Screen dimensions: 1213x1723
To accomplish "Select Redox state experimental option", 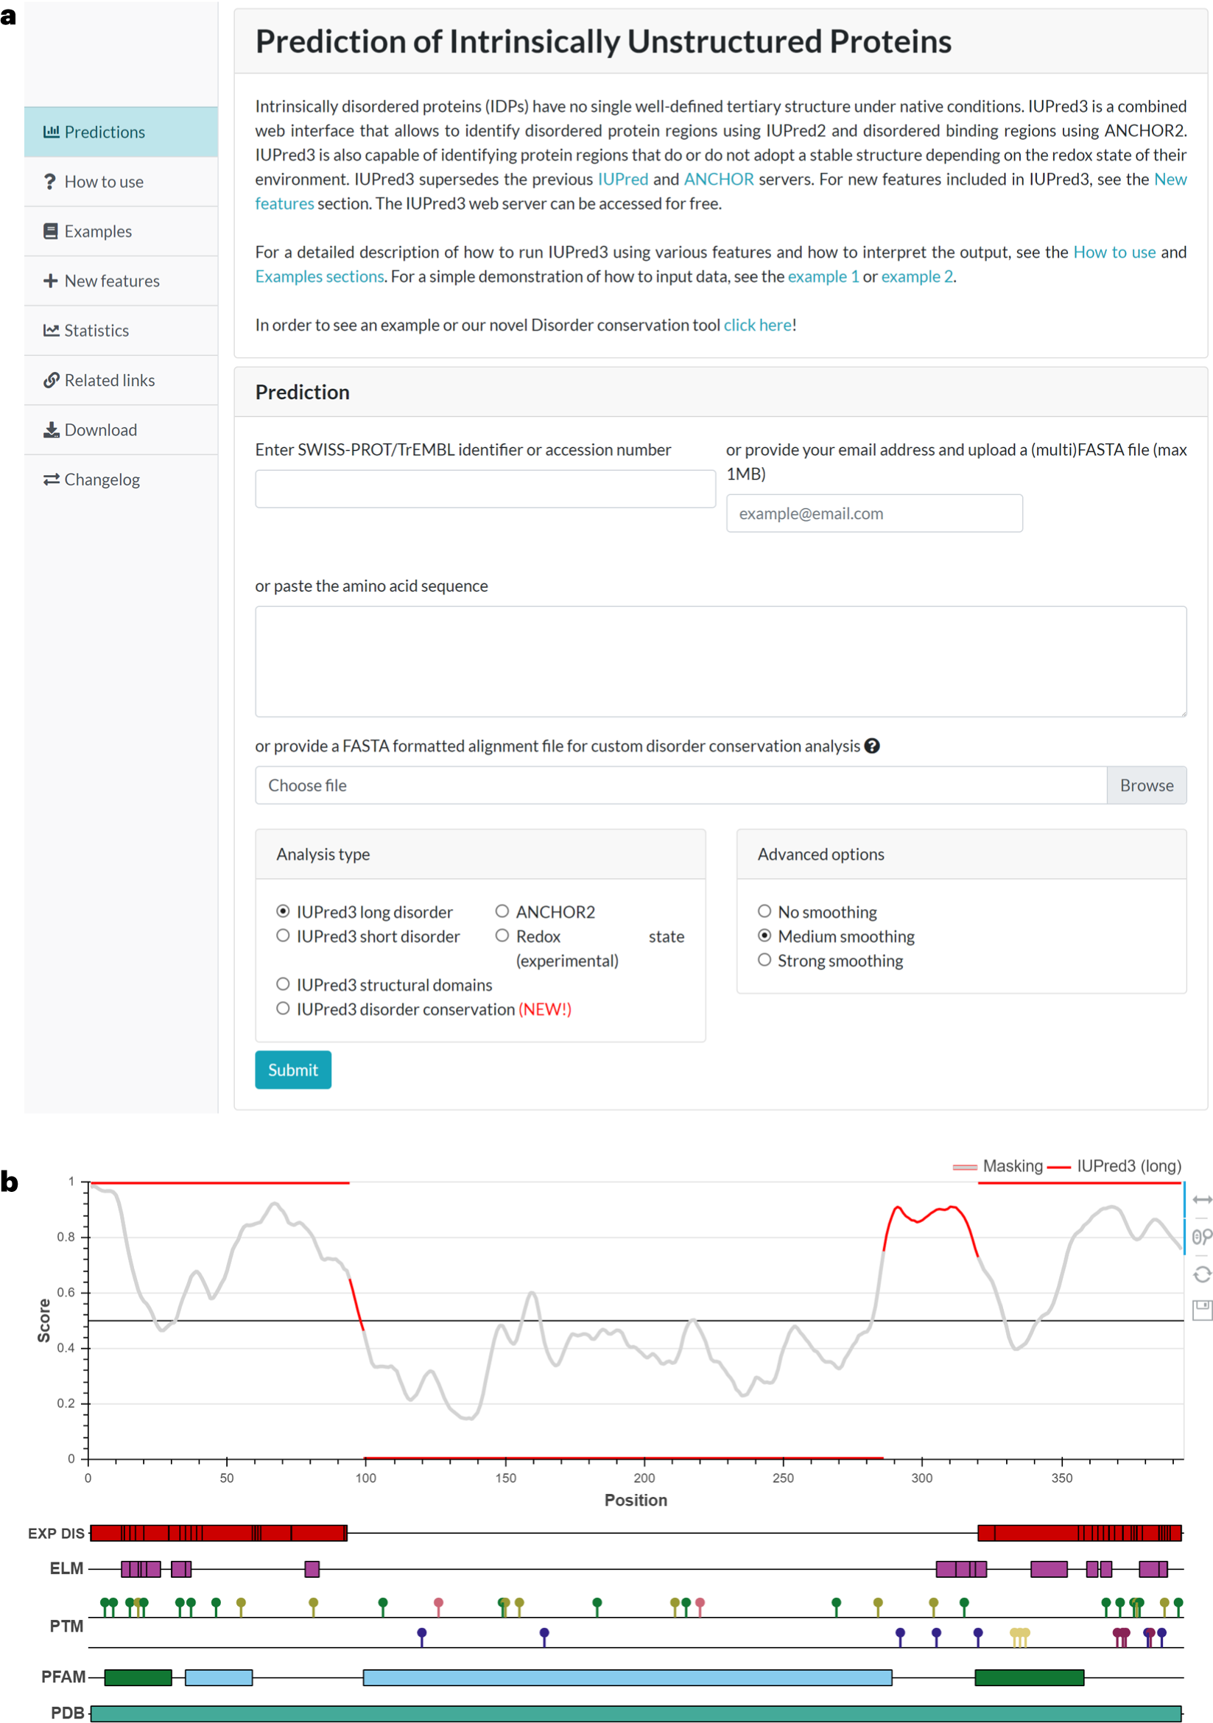I will tap(502, 936).
